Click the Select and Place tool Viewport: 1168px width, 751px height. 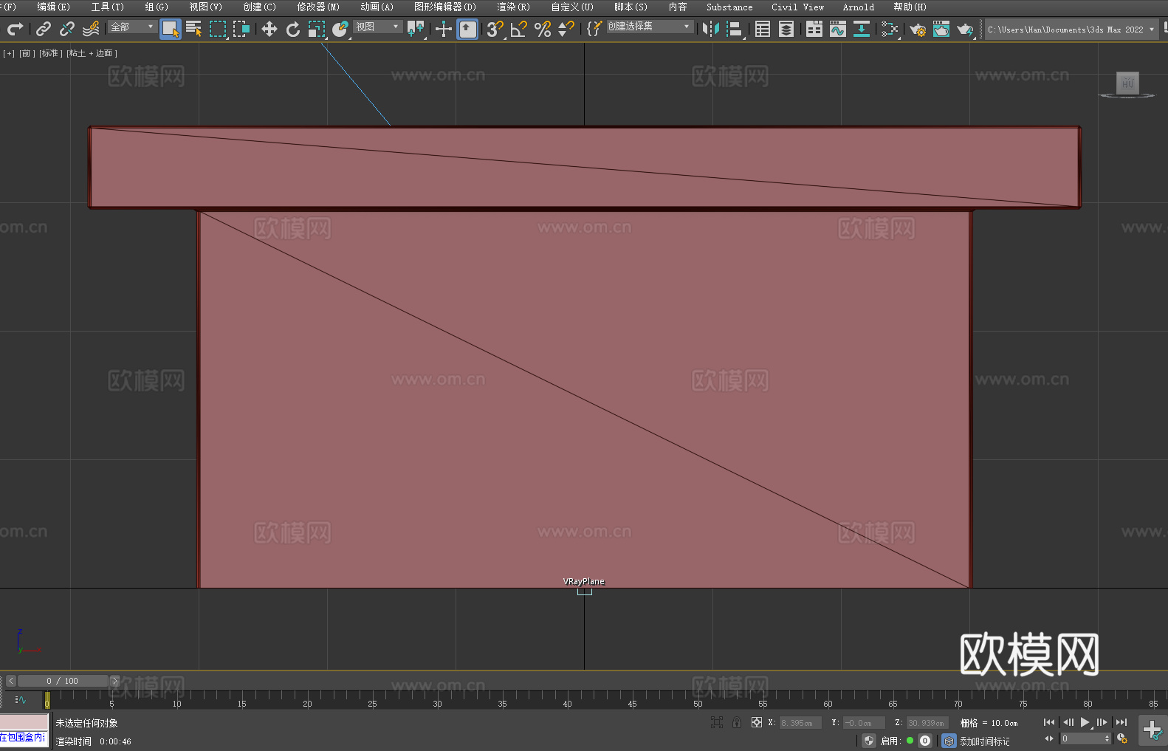pyautogui.click(x=340, y=29)
